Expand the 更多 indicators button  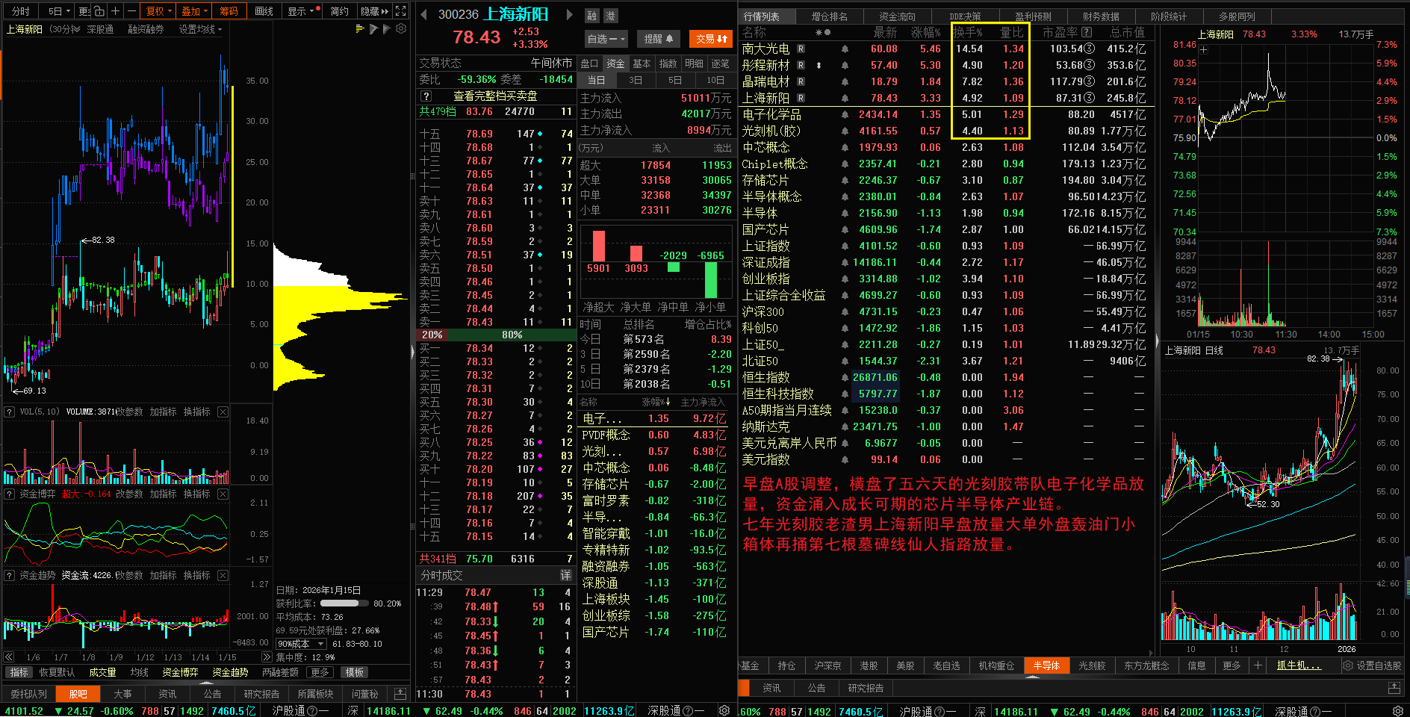tap(320, 672)
